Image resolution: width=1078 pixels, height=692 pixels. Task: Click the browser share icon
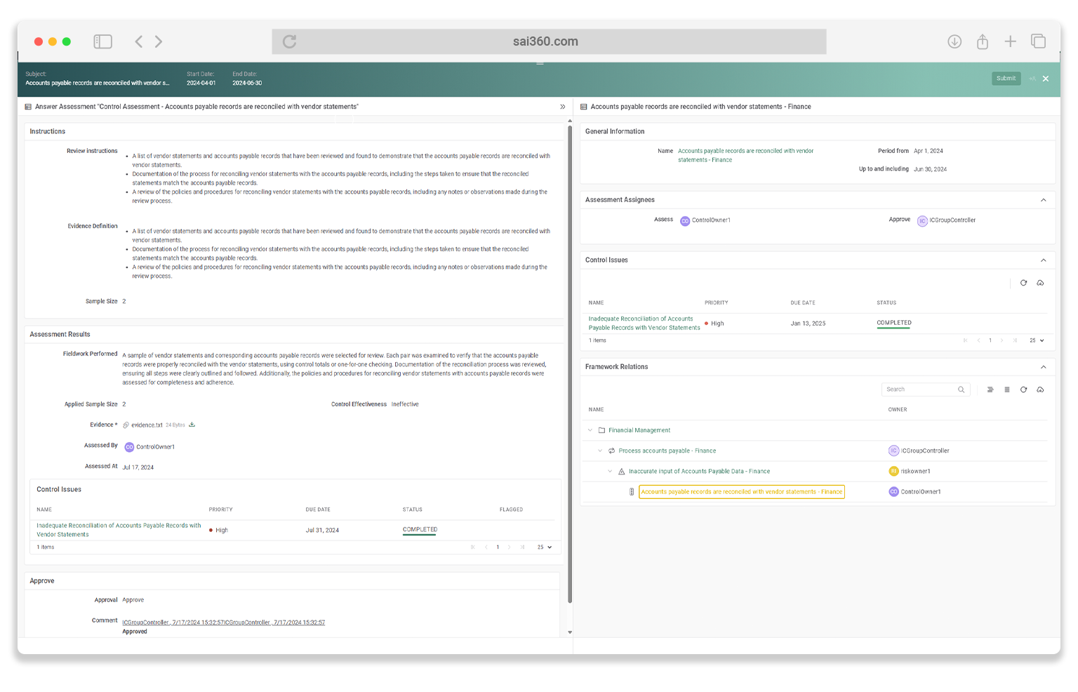point(983,41)
